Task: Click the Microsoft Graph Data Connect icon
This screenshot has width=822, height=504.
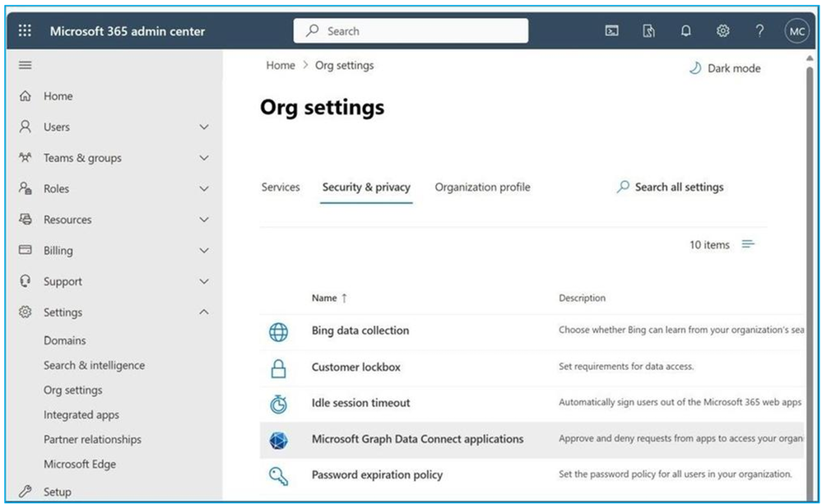Action: coord(278,441)
